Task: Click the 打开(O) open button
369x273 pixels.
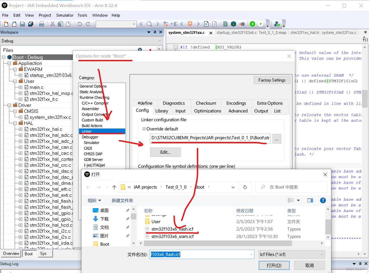Action: (274, 265)
